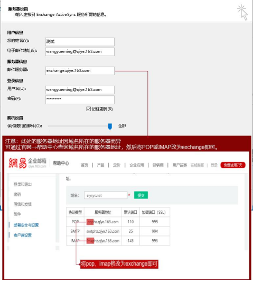Open the 企业应用 nav item

(x=136, y=165)
